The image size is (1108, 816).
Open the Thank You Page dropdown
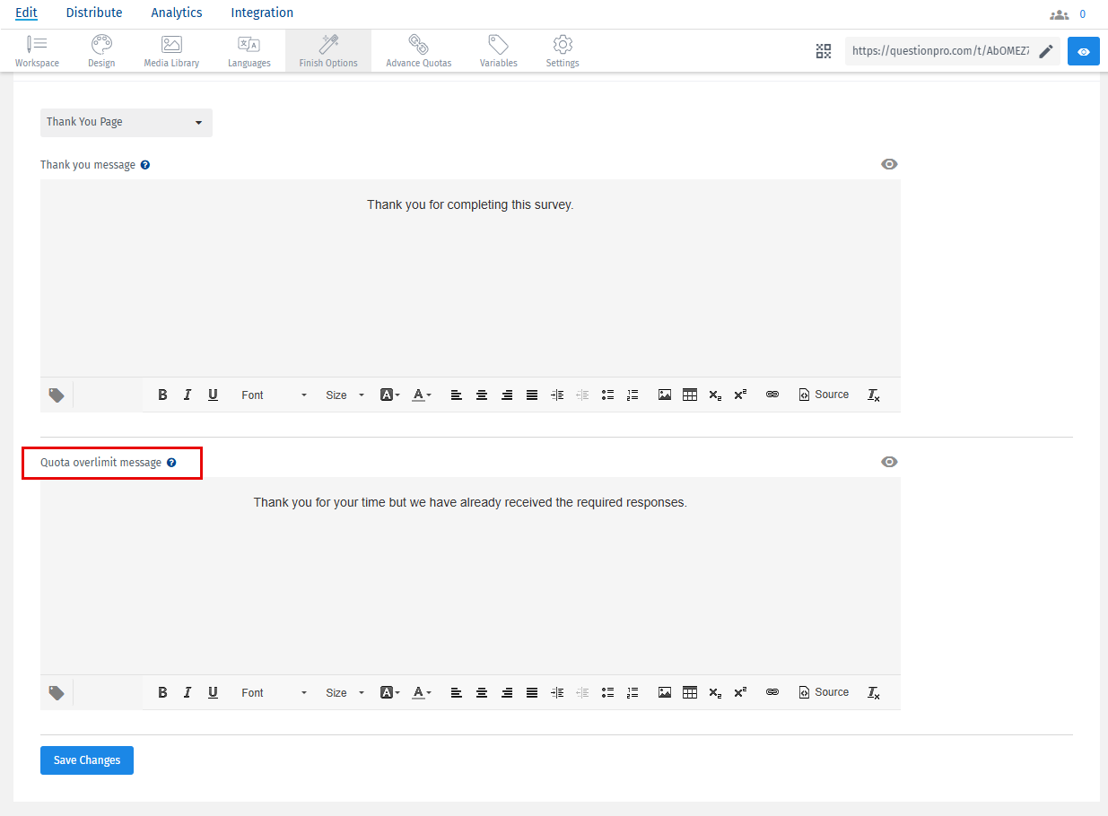[x=127, y=123]
